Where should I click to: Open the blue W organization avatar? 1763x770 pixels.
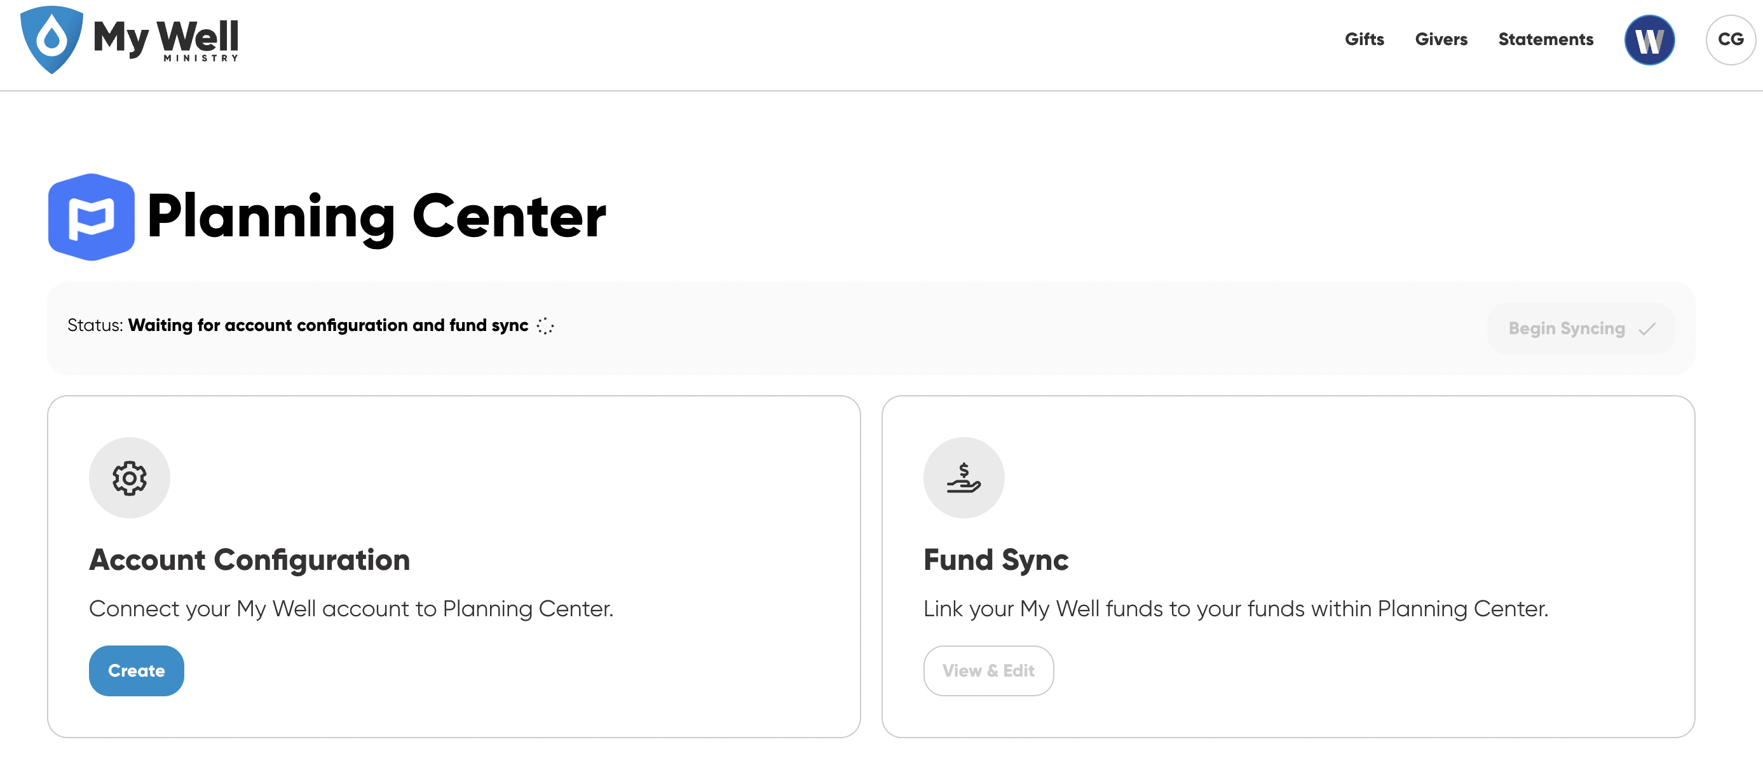click(1649, 39)
